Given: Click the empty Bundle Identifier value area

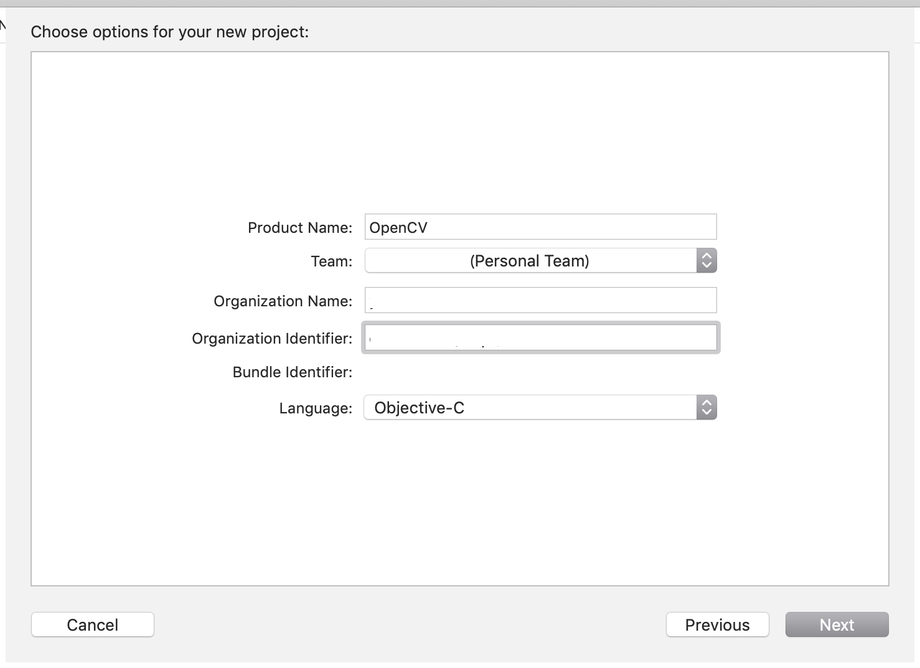Looking at the screenshot, I should [x=540, y=372].
